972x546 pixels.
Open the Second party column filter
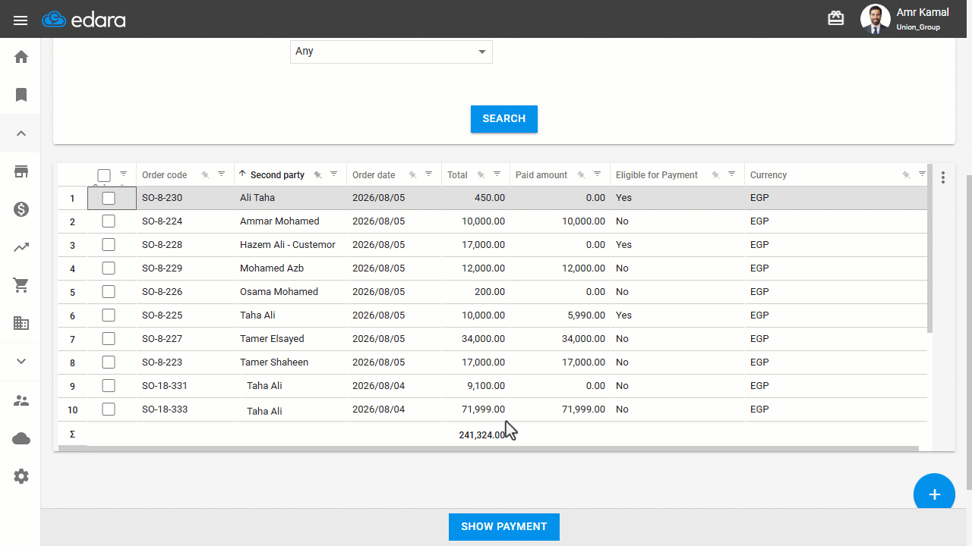click(x=334, y=174)
